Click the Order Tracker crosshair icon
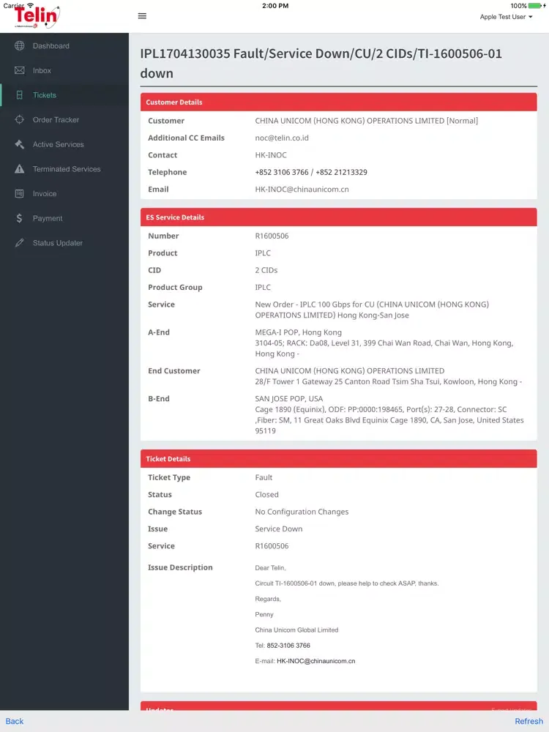549x732 pixels. [19, 119]
